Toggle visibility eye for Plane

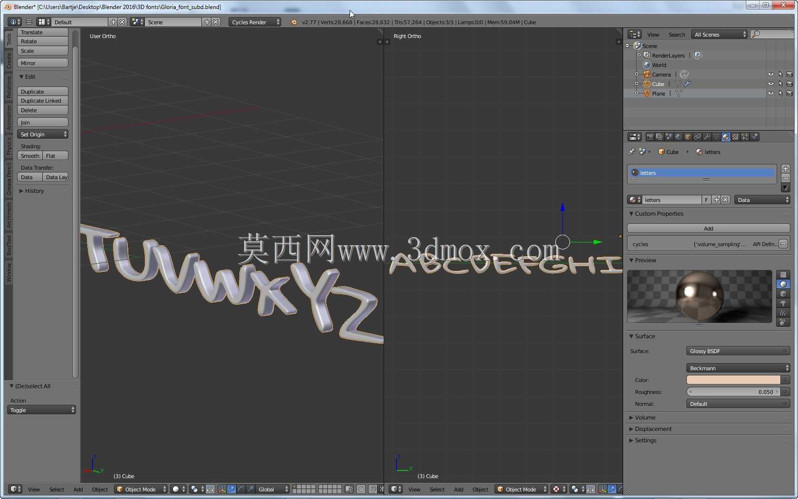pyautogui.click(x=771, y=93)
